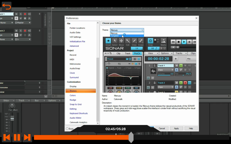Solo Track 1 with S button
This screenshot has height=144, width=231.
coord(20,14)
